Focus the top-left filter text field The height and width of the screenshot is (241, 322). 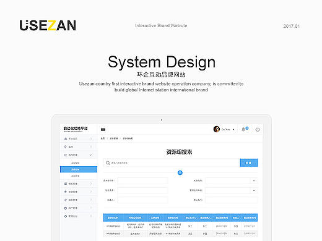[x=142, y=180]
